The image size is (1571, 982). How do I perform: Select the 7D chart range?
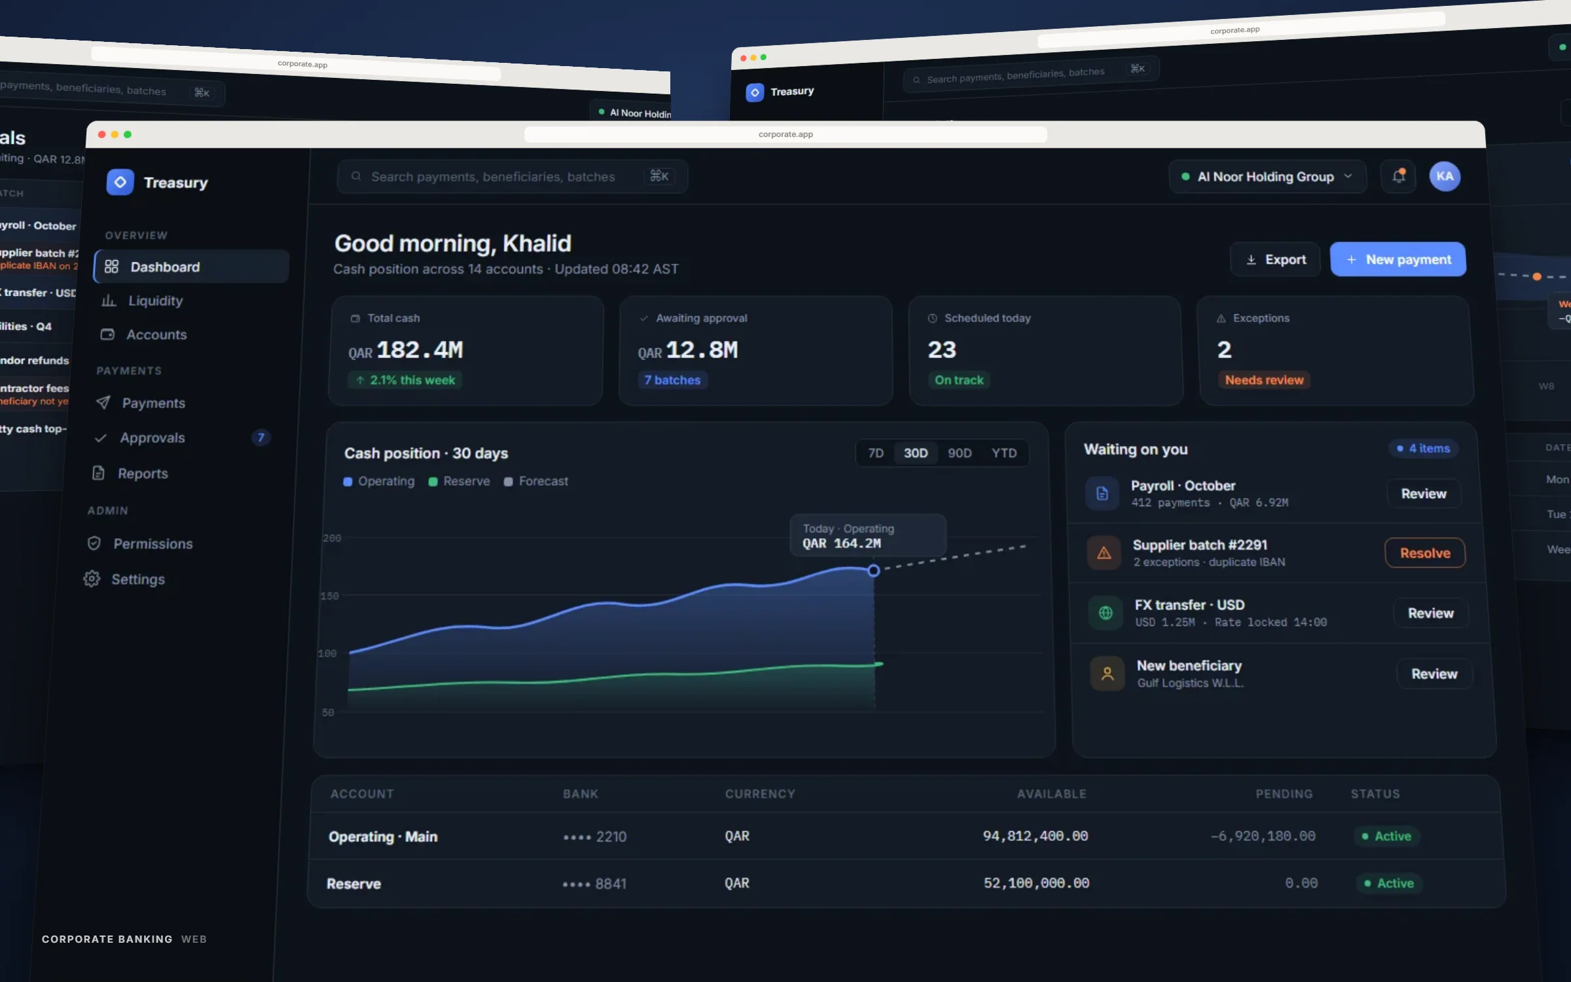pyautogui.click(x=875, y=453)
